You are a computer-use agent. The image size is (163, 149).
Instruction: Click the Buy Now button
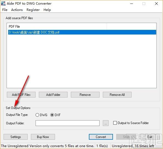[x=43, y=137]
